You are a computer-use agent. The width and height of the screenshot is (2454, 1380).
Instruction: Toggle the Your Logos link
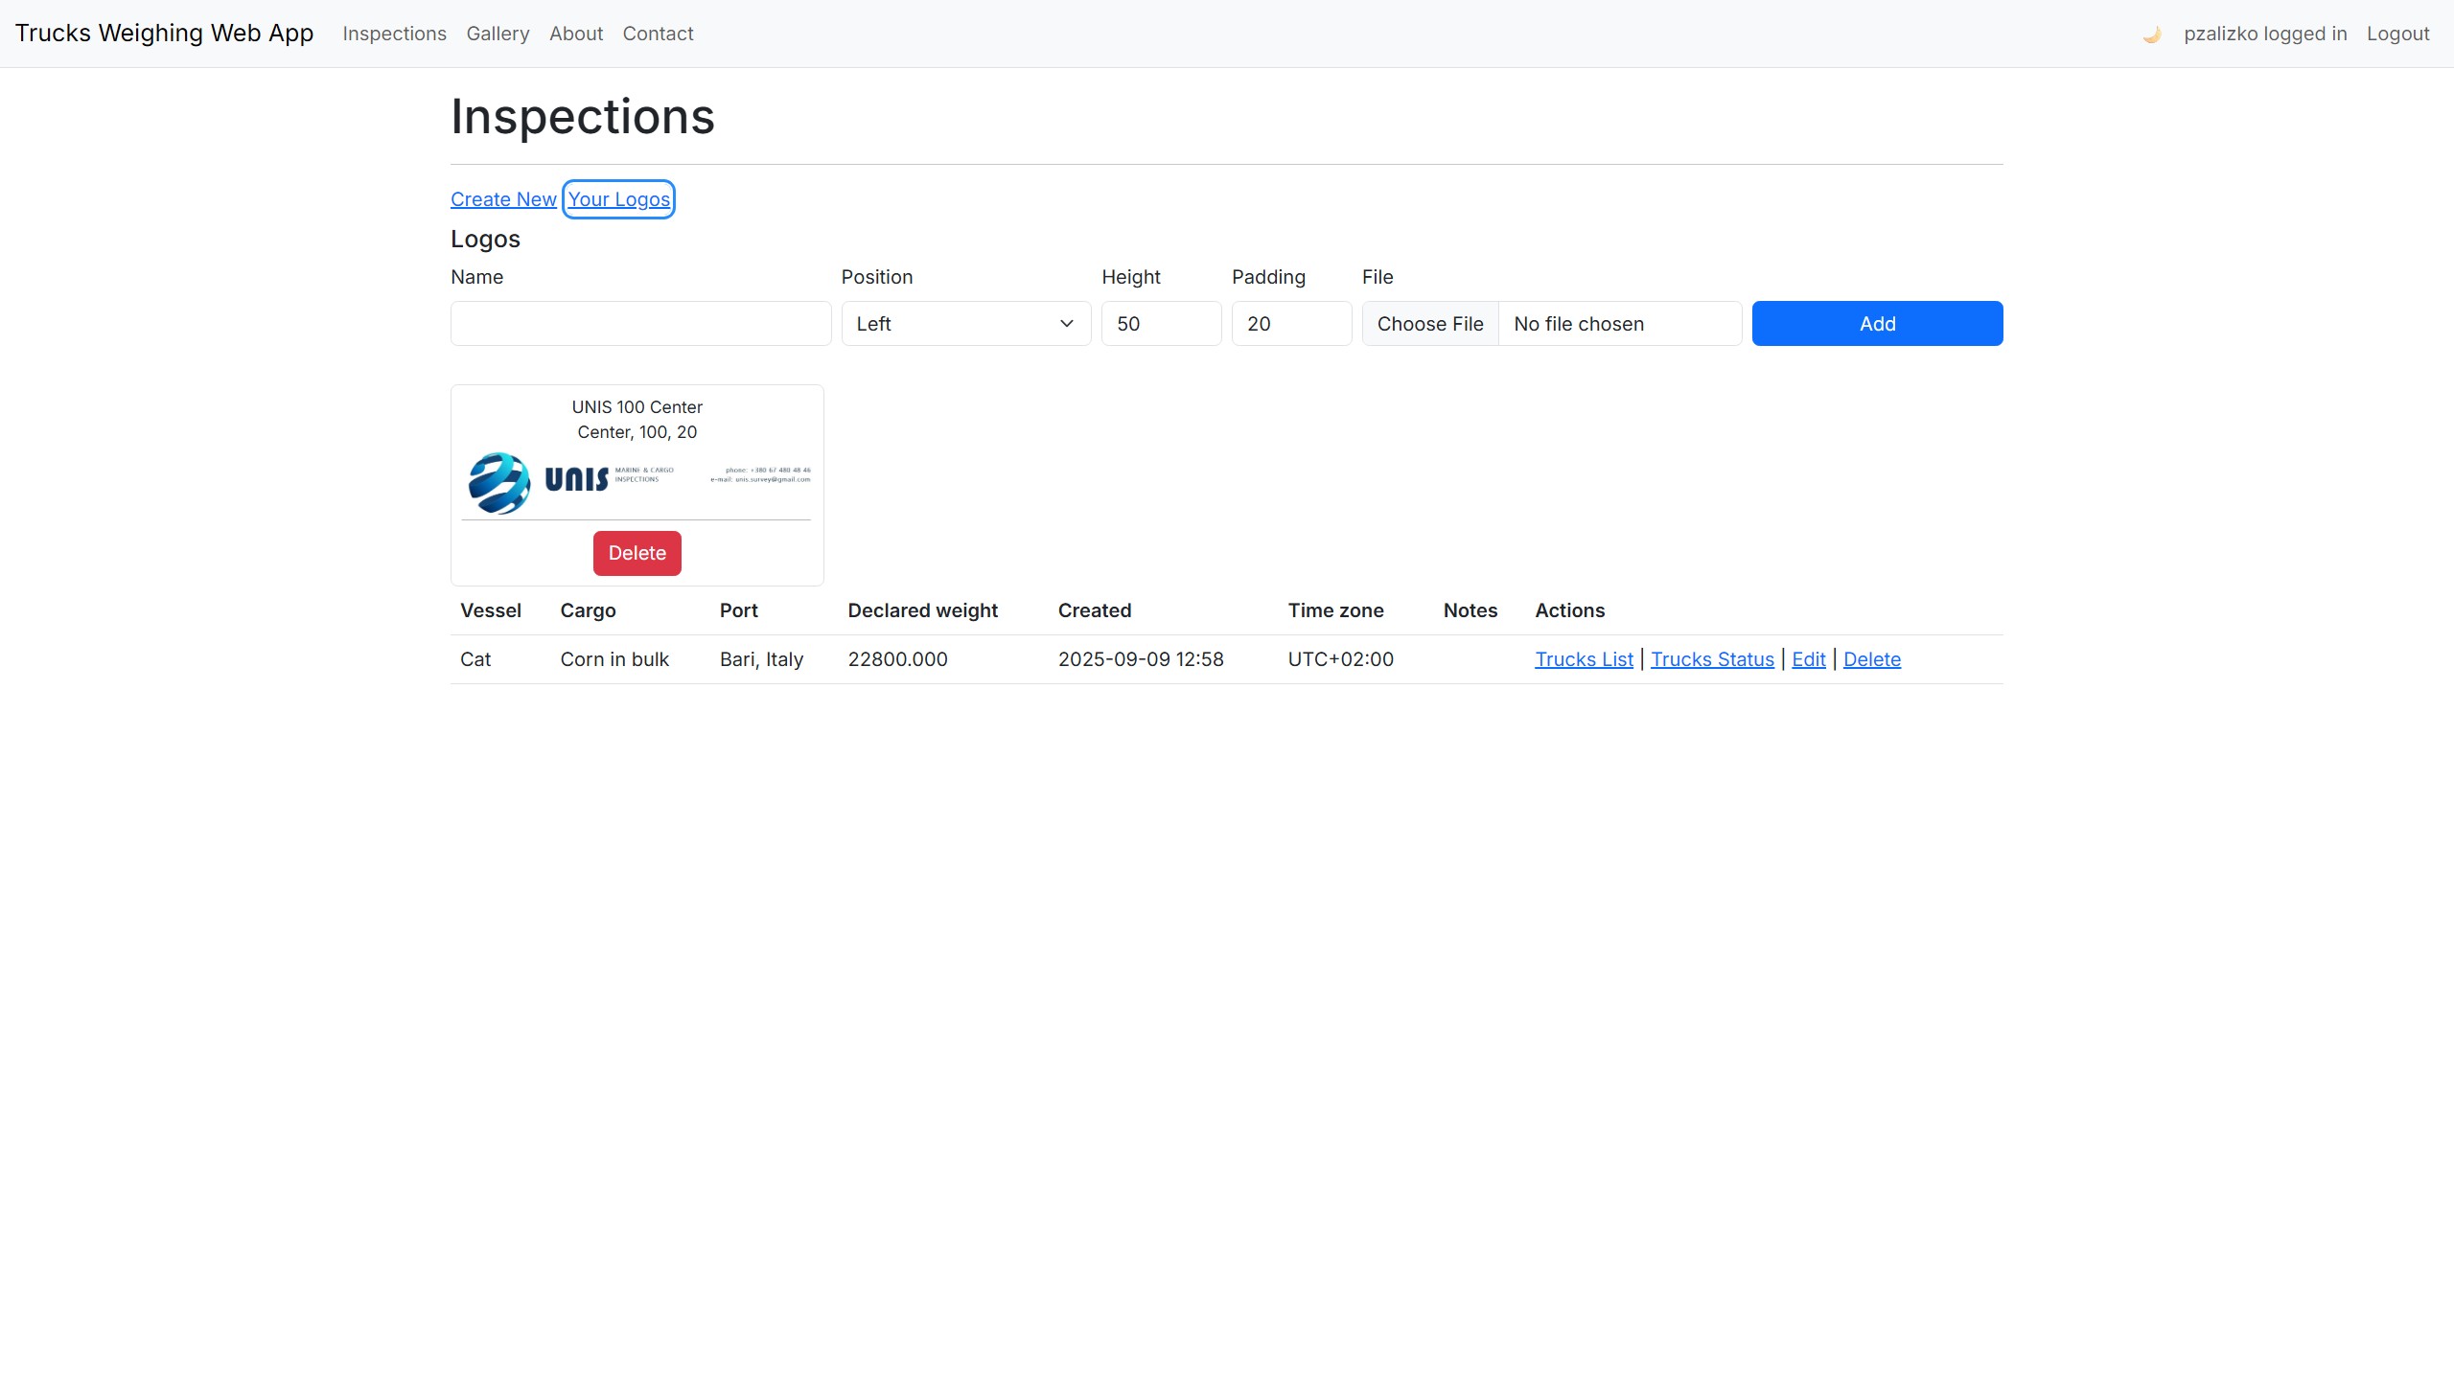point(618,199)
